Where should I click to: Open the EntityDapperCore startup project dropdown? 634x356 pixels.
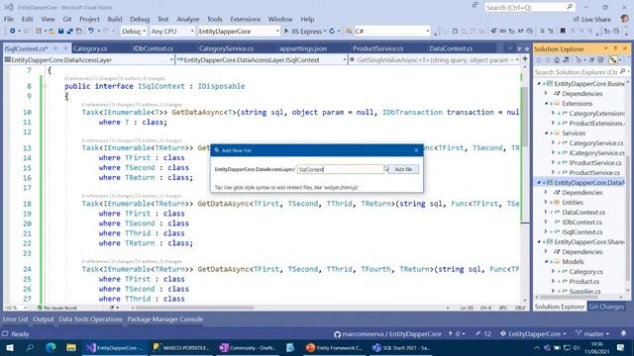point(239,31)
